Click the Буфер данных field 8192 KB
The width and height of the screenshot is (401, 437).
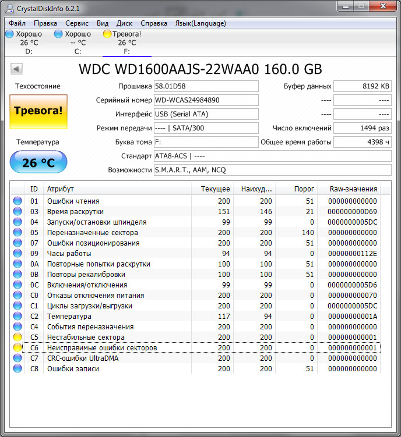(x=363, y=86)
